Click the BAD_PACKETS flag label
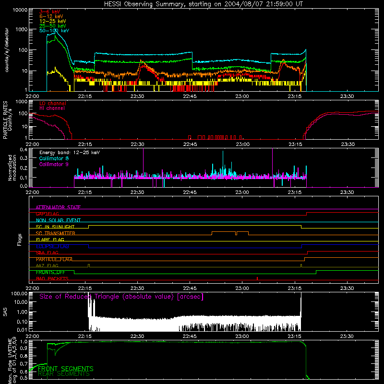The width and height of the screenshot is (384, 384). 52,279
